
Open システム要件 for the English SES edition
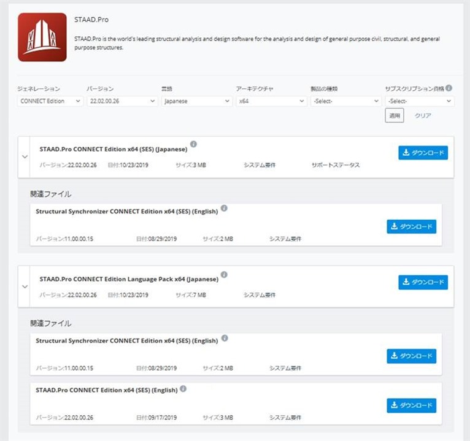pyautogui.click(x=285, y=418)
